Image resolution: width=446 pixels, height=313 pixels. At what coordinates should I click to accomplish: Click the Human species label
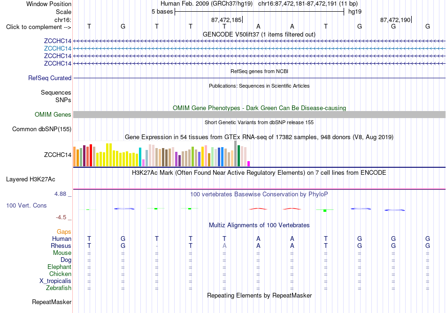pos(62,239)
